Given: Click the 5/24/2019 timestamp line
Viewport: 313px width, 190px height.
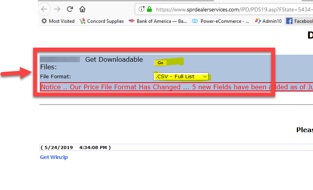Looking at the screenshot, I should point(75,148).
